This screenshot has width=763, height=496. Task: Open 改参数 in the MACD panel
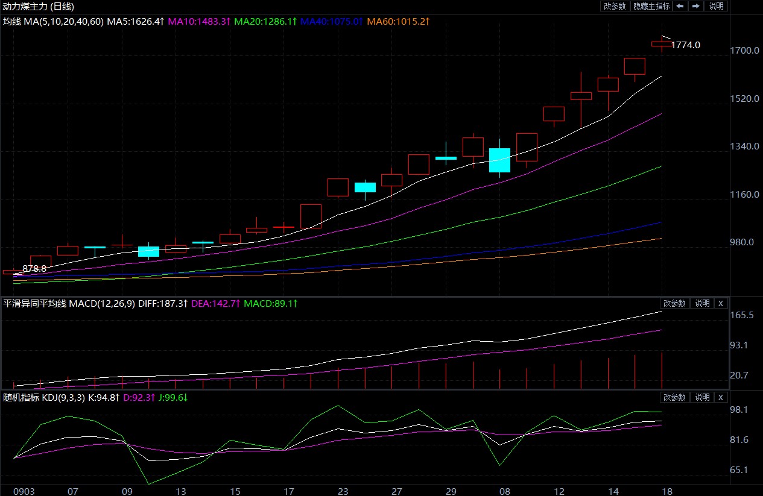(x=674, y=304)
